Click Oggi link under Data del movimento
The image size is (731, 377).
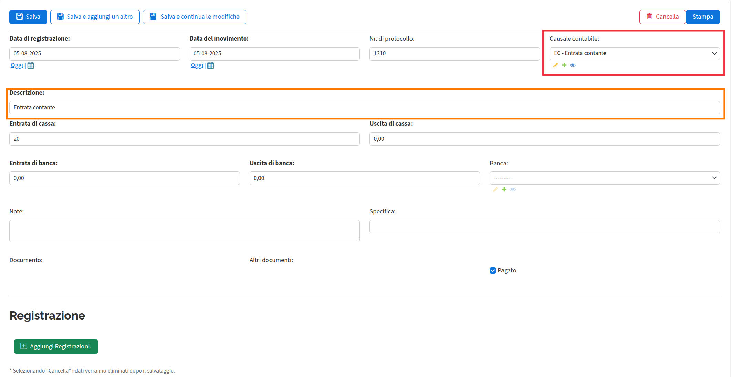tap(197, 65)
